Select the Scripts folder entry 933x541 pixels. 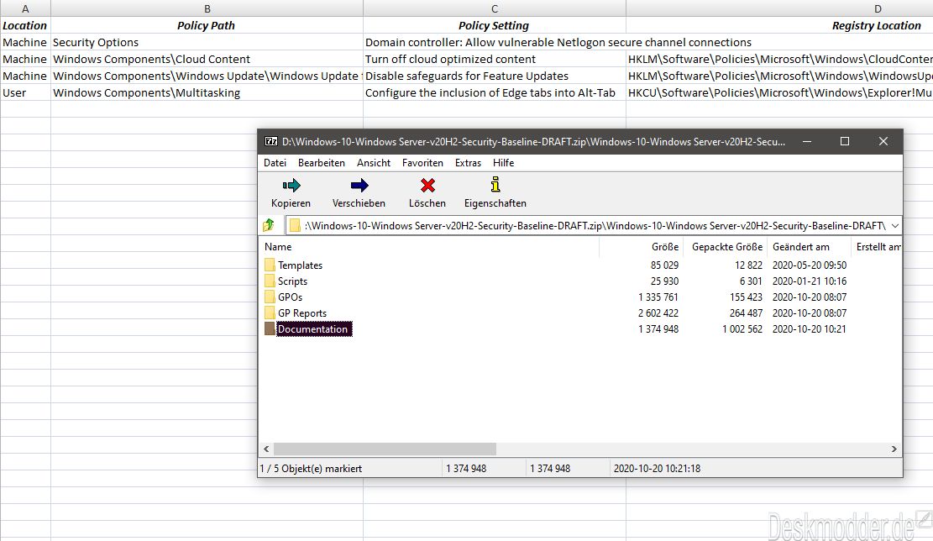tap(292, 281)
